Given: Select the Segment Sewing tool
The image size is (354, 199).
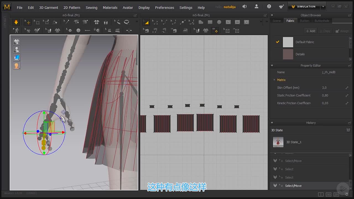Looking at the screenshot, I should (x=155, y=30).
